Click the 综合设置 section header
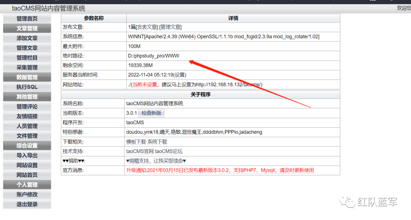Viewport: 411px width, 220px height. point(27,146)
